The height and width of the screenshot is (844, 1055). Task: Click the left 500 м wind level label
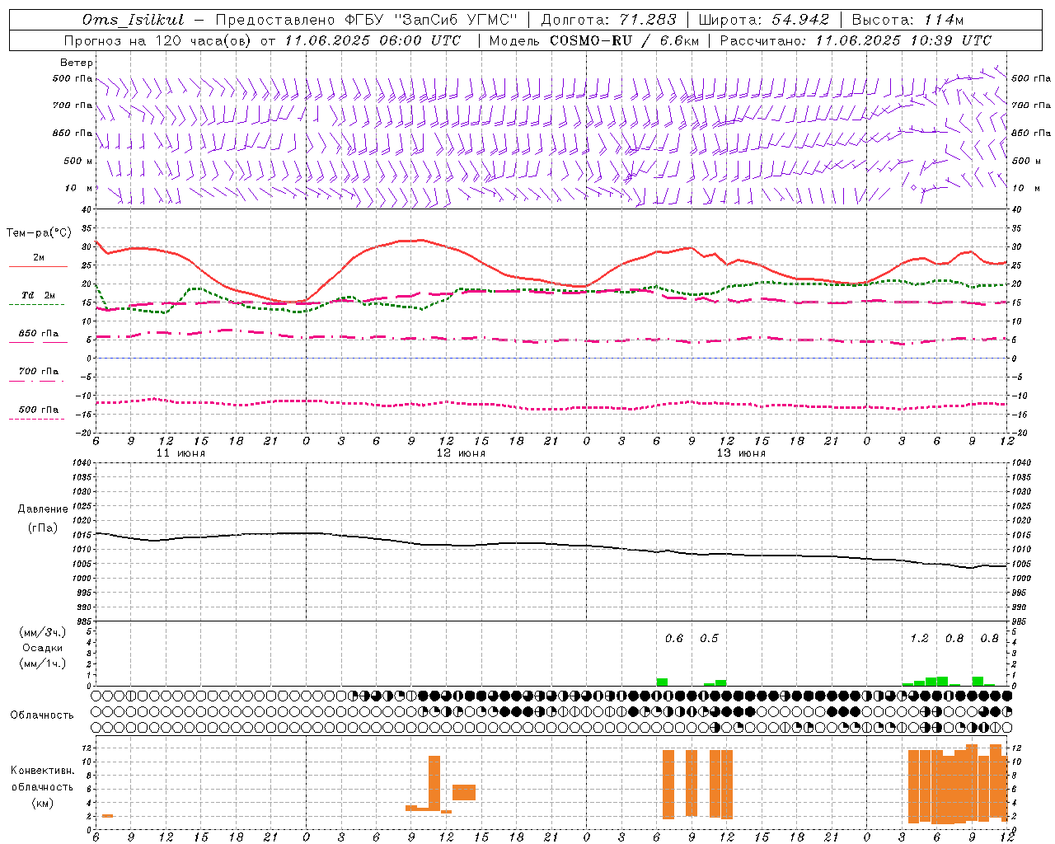click(78, 161)
